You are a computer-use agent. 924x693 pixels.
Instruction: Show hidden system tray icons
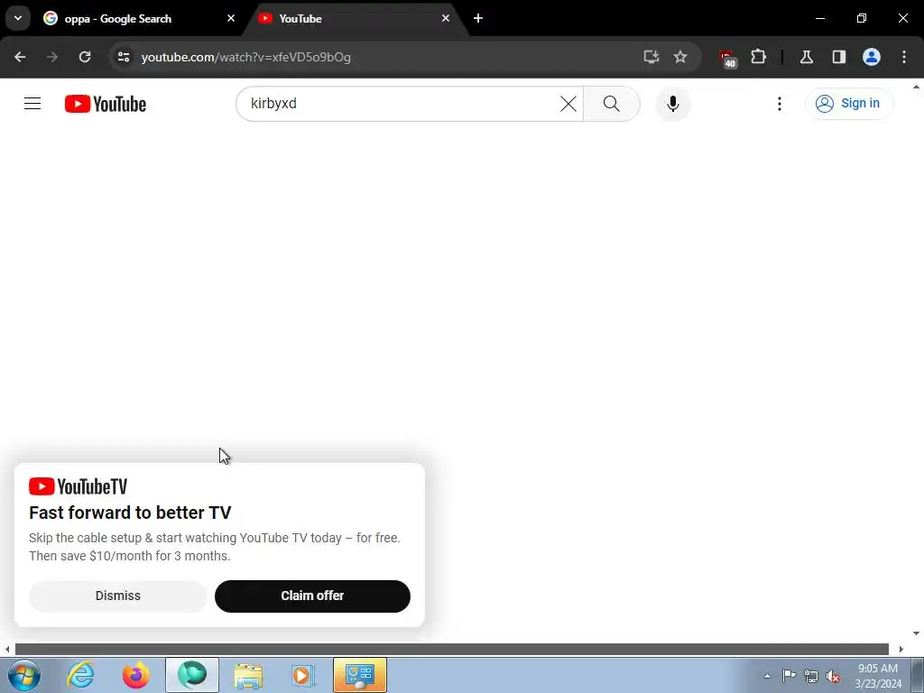767,676
